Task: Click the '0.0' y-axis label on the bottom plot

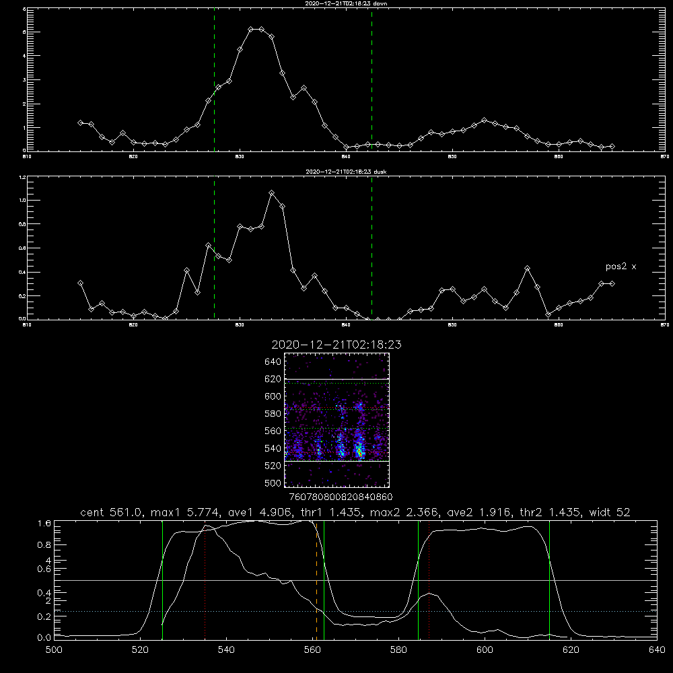Action: [44, 638]
